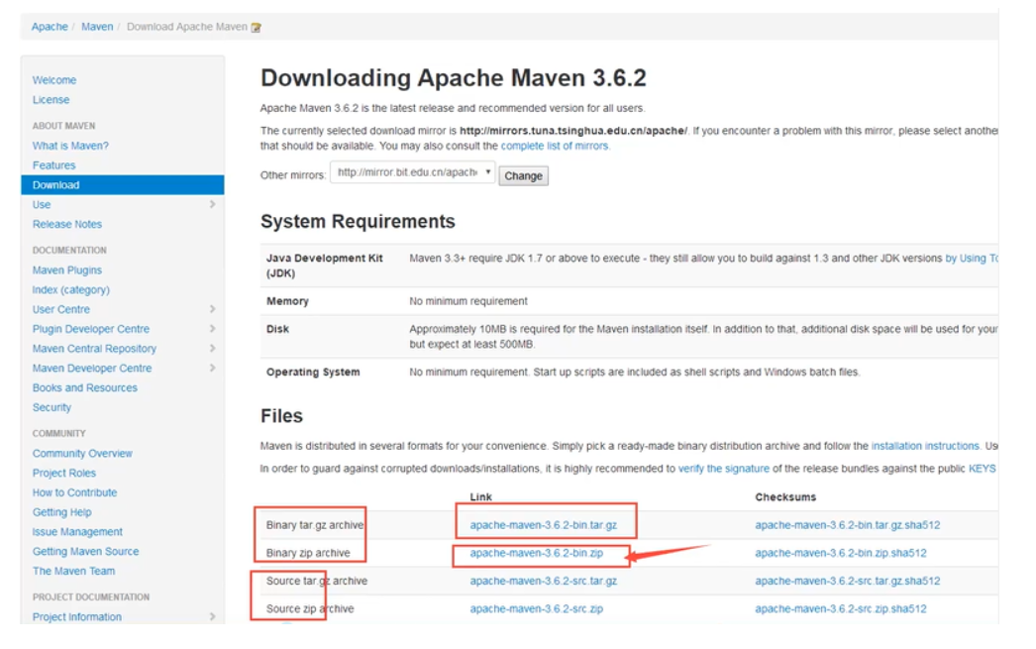The height and width of the screenshot is (649, 1036).
Task: Download apache-maven-3.6.2-src.tar.gz
Action: pos(543,581)
